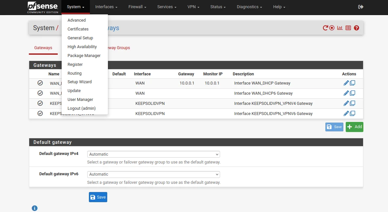Click the stop service icon in header
388x212 pixels.
pos(332,28)
